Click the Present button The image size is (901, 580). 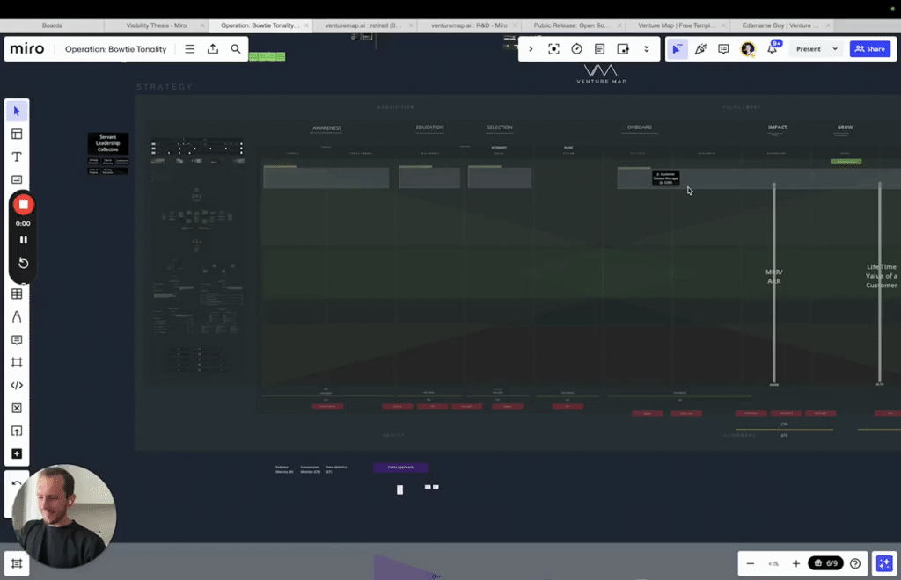[x=808, y=48]
